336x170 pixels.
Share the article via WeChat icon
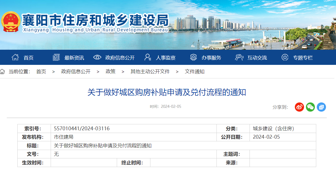click(x=310, y=107)
